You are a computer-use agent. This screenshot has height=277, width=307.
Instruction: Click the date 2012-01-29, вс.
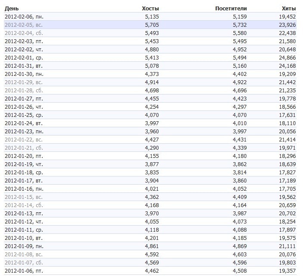coord(24,82)
